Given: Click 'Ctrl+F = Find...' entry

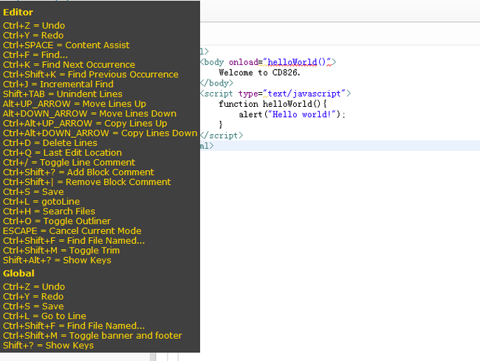Looking at the screenshot, I should click(x=35, y=55).
